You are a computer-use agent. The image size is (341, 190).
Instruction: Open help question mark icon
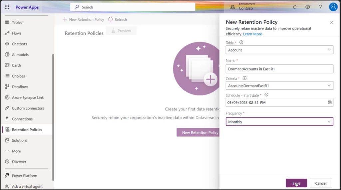[320, 7]
